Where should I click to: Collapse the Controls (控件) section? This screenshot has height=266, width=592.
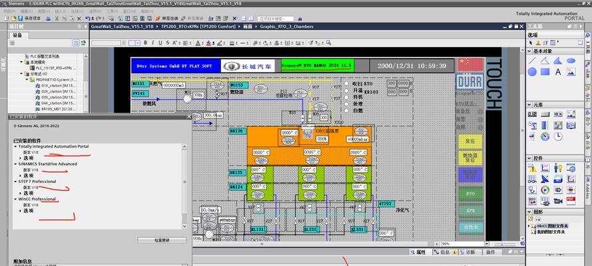(529, 158)
